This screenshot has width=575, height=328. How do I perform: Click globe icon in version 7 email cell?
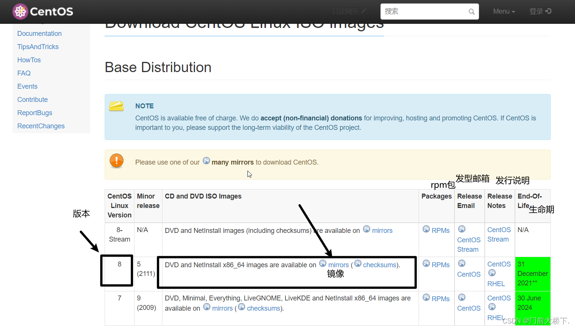point(462,297)
